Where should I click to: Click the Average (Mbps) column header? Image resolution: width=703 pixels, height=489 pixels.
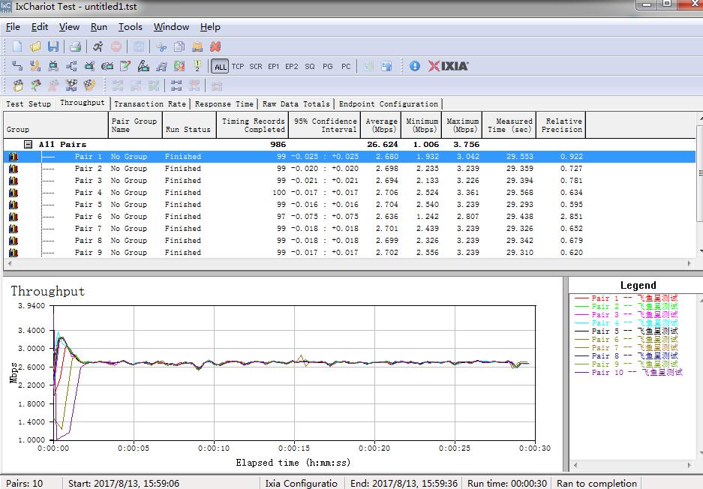coord(381,125)
